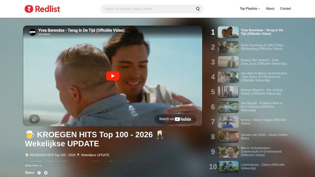Click title Sven Versteeg & Likke Pèhp - Blikkendag
Screen dimensions: 315x177
(x=263, y=47)
